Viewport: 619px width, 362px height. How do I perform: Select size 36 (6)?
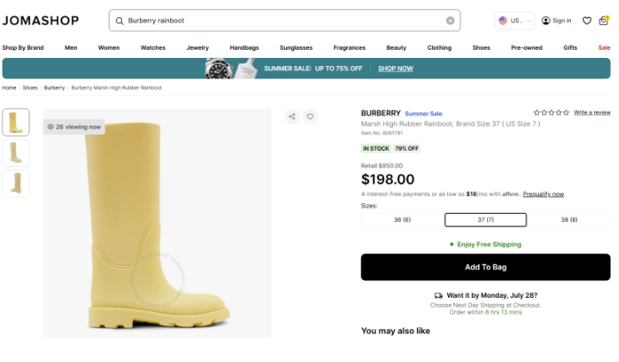[x=402, y=219]
